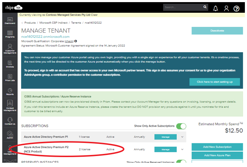Click O365 Annual Subscriptions notice heading
This screenshot has height=167, width=247.
point(58,97)
